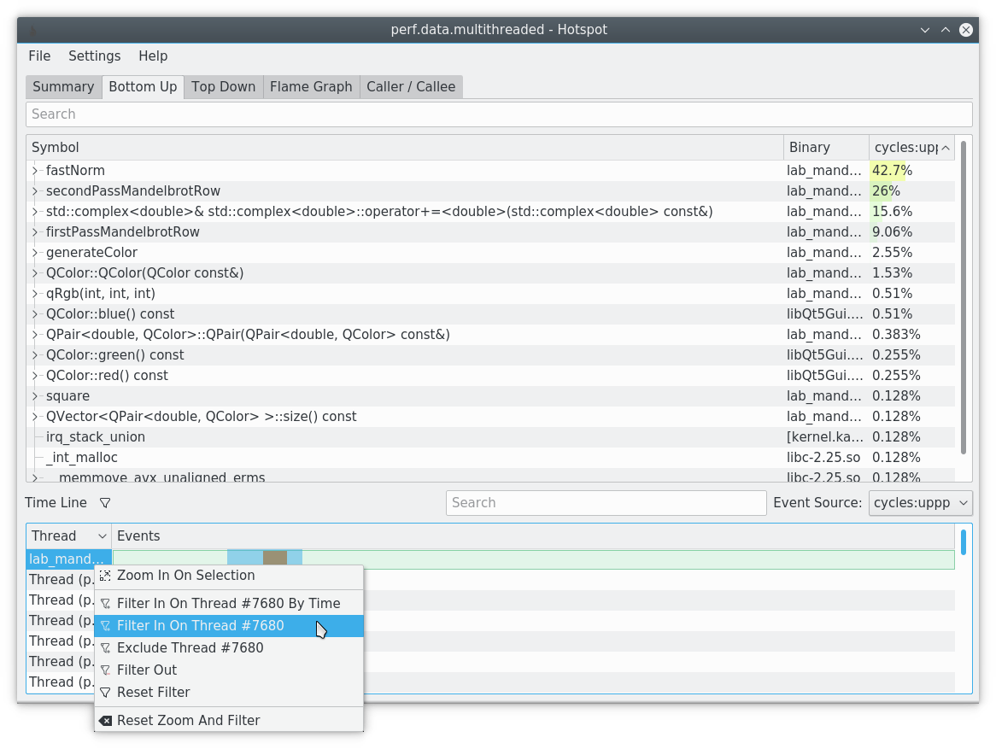Click the Zoom In On Selection icon
The image size is (996, 749).
coord(105,576)
